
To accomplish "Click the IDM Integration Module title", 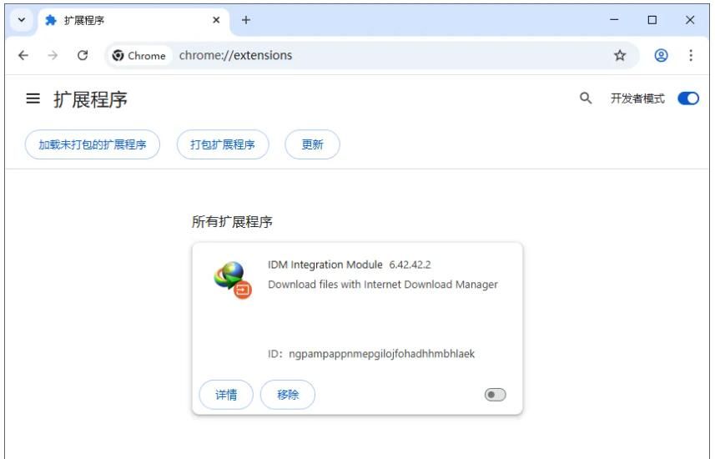I will (x=325, y=265).
